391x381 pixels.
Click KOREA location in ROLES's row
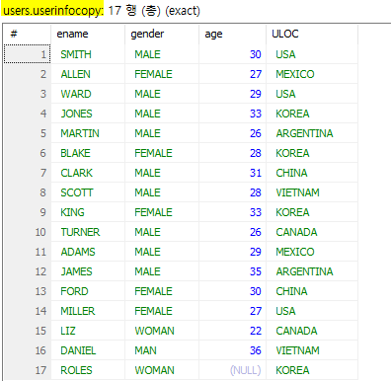tap(312, 370)
